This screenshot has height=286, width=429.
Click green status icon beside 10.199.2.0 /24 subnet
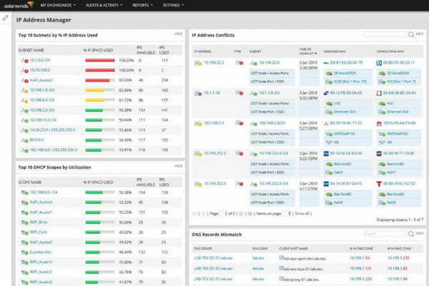tap(25, 110)
